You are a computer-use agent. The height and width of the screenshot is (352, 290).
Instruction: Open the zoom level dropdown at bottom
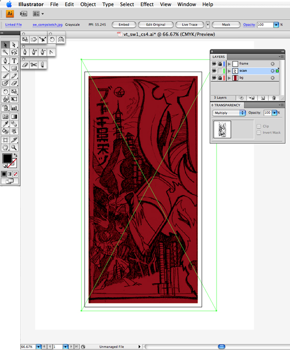coord(38,347)
